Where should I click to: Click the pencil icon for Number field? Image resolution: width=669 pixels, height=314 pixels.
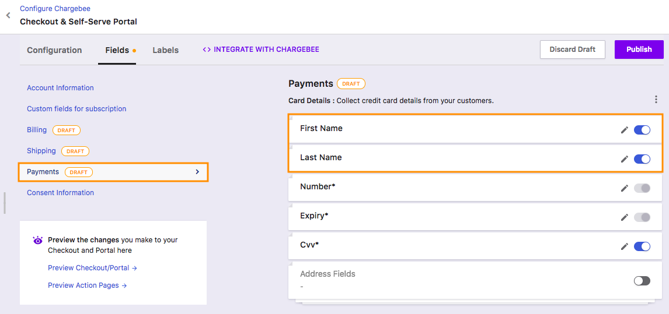pos(624,188)
